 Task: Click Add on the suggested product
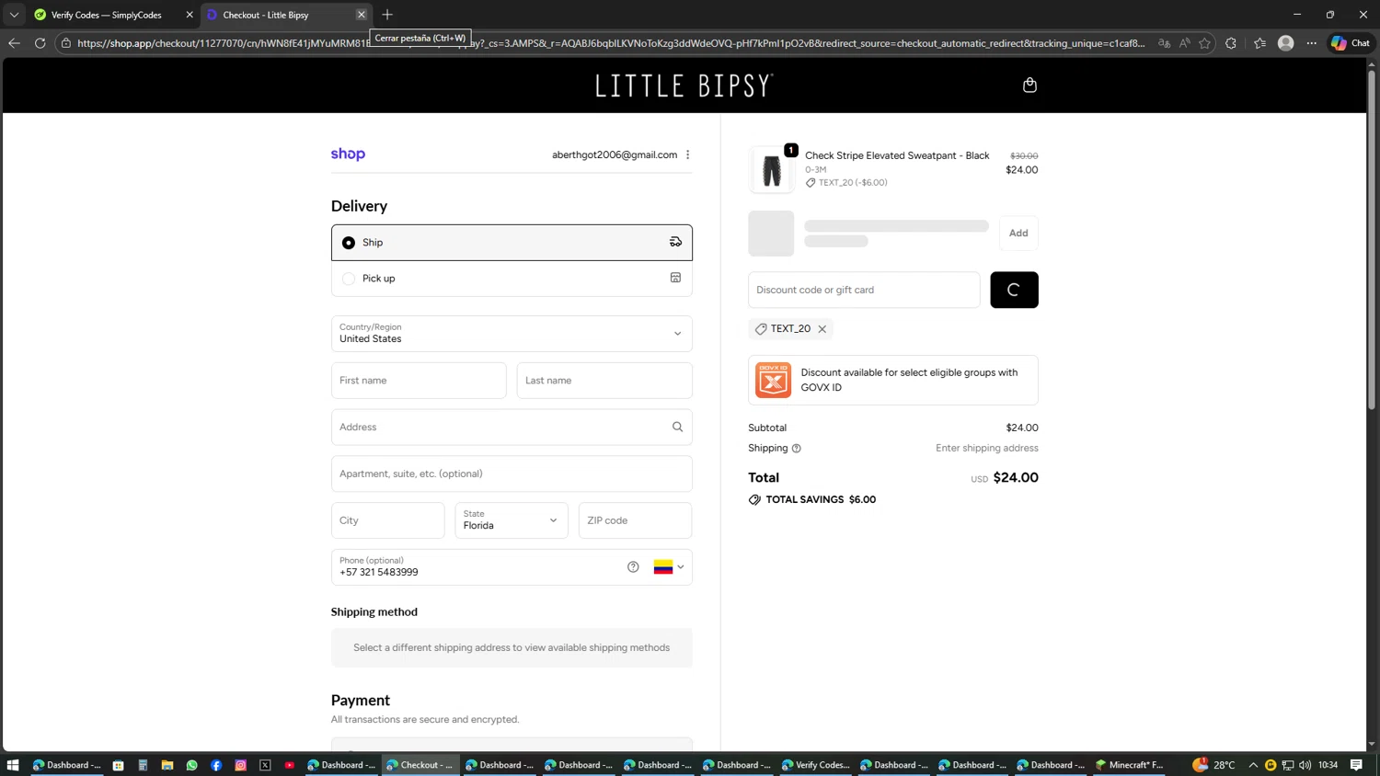(x=1018, y=234)
